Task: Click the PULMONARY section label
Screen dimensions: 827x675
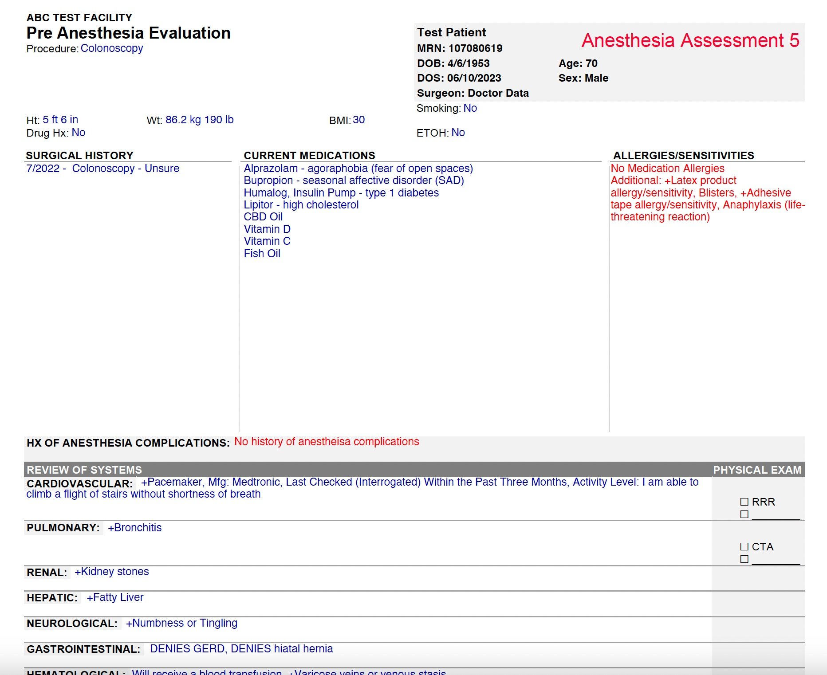Action: 63,528
